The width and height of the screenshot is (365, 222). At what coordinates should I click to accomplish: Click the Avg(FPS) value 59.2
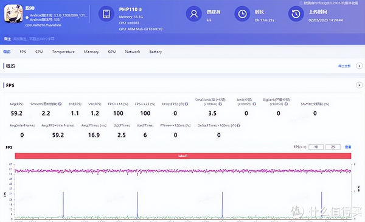(x=16, y=113)
